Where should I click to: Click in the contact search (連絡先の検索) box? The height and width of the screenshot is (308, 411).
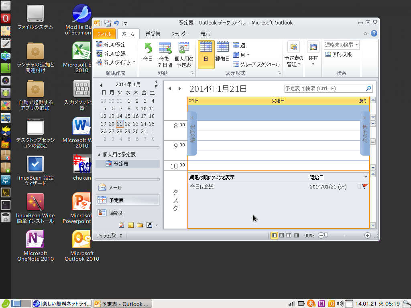(342, 45)
